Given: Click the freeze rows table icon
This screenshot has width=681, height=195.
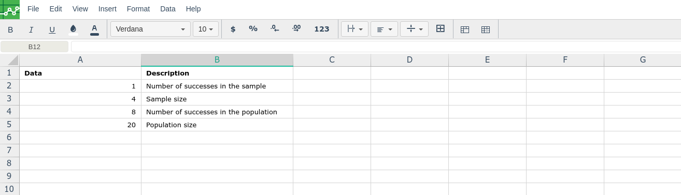Looking at the screenshot, I should pyautogui.click(x=465, y=29).
